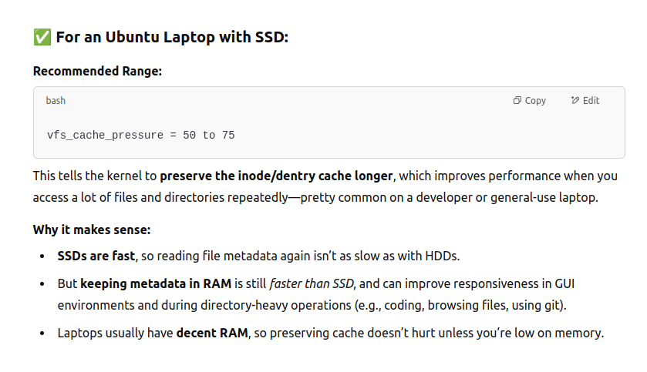647x372 pixels.
Task: Click the green checkmark emoji
Action: tap(42, 37)
